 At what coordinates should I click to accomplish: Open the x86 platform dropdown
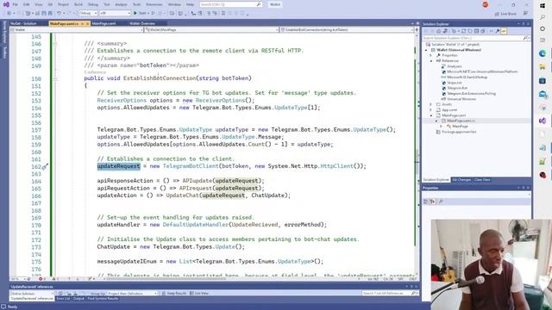tap(115, 14)
